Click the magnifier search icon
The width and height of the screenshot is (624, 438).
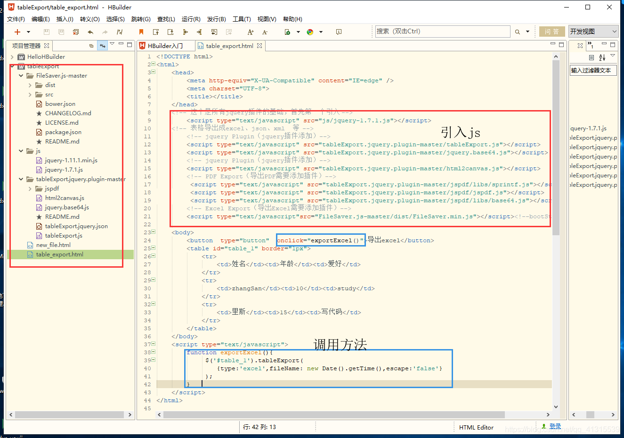[518, 32]
